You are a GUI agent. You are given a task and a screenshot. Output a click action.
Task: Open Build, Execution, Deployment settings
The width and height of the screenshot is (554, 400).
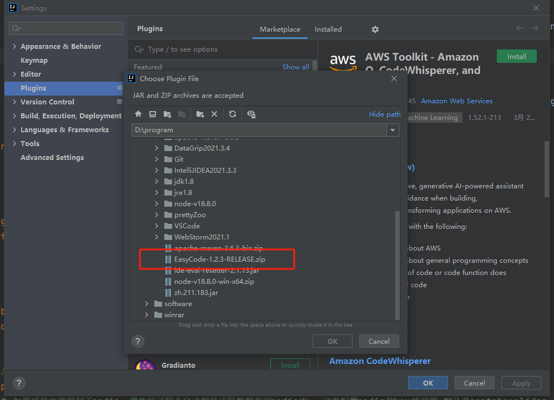(x=70, y=116)
